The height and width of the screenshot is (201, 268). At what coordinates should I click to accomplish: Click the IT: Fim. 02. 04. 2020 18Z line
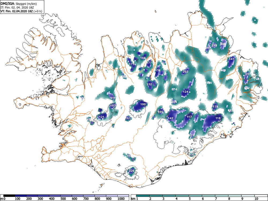[17, 8]
